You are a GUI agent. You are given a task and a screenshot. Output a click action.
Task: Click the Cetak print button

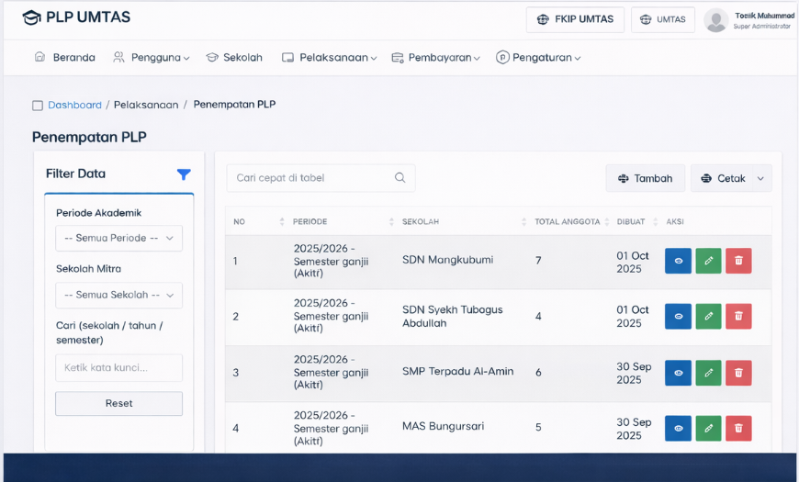[x=723, y=178]
